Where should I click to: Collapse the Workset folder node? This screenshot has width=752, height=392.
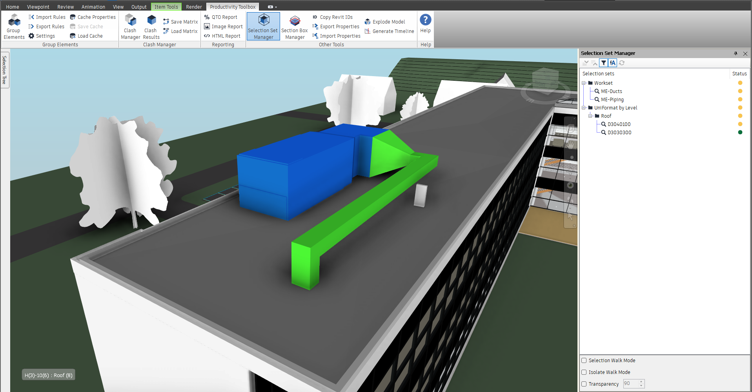click(x=584, y=83)
